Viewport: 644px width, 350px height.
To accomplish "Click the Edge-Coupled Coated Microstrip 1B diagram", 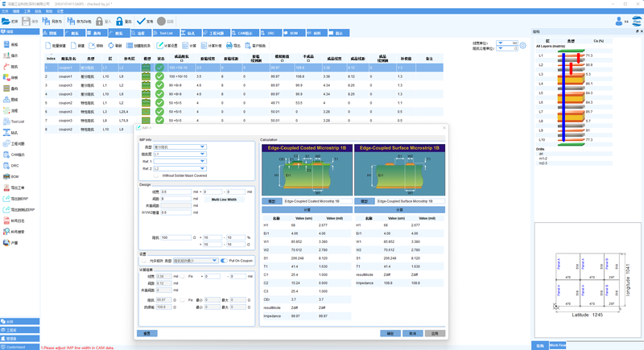I will 307,170.
